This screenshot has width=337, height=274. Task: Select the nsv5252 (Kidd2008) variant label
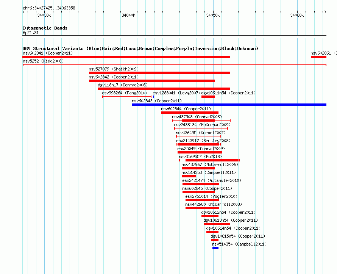[x=43, y=61]
